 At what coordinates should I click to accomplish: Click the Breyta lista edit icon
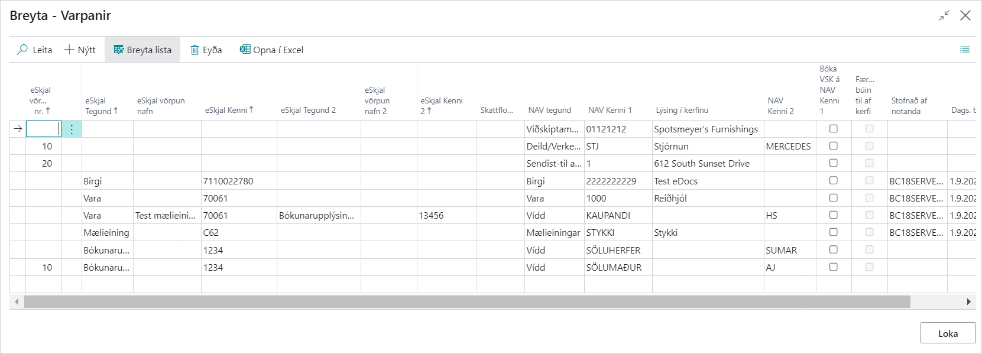point(118,50)
